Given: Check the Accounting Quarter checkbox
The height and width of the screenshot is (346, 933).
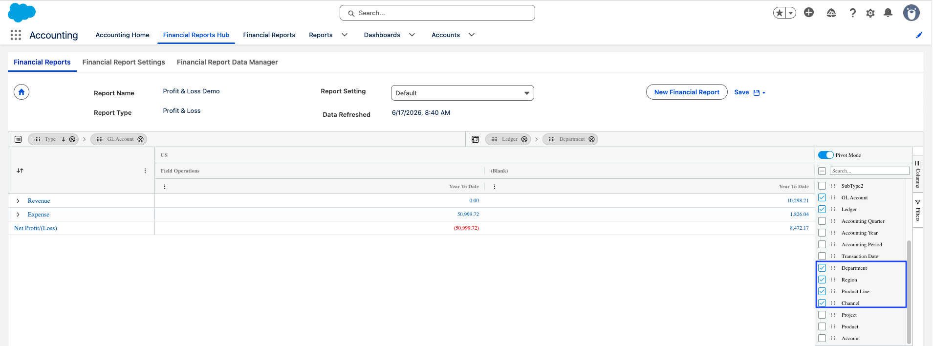Looking at the screenshot, I should click(x=822, y=221).
